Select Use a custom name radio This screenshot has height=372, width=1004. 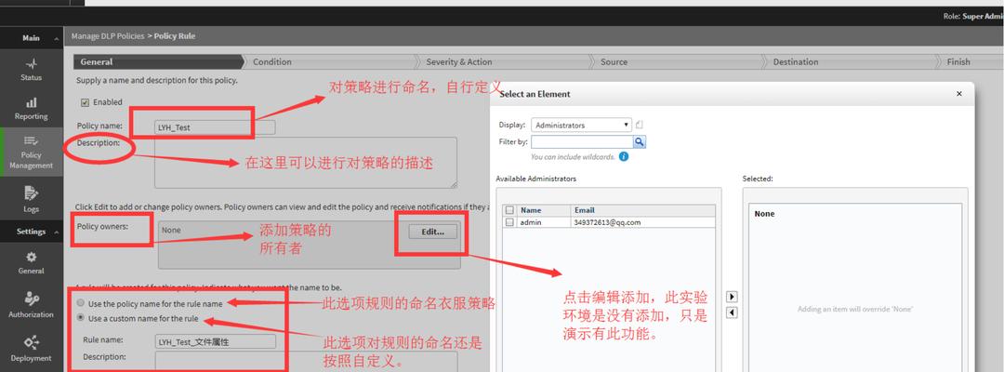(x=80, y=317)
